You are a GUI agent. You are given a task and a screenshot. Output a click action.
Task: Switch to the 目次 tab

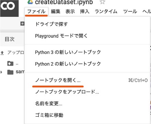10,39
